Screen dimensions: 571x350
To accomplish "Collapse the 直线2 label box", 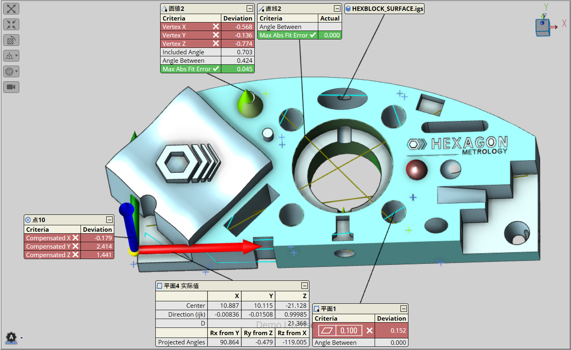I will coord(337,8).
